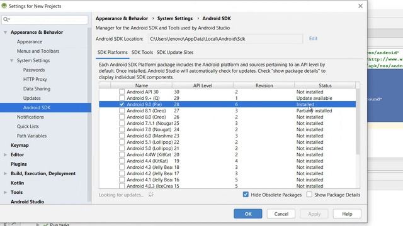Select the Android 4.4W (KitKat) row
Image resolution: width=403 pixels, height=226 pixels.
pyautogui.click(x=227, y=155)
